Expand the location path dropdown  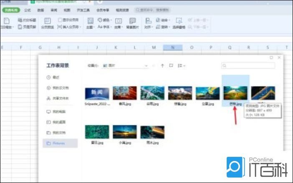coord(146,66)
